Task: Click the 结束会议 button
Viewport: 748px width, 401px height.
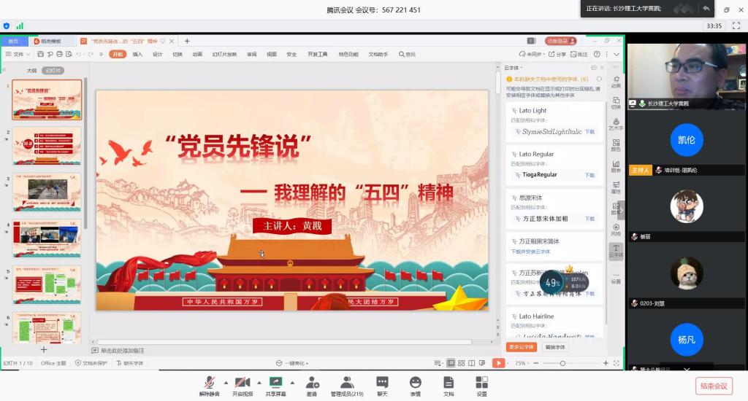Action: click(714, 386)
